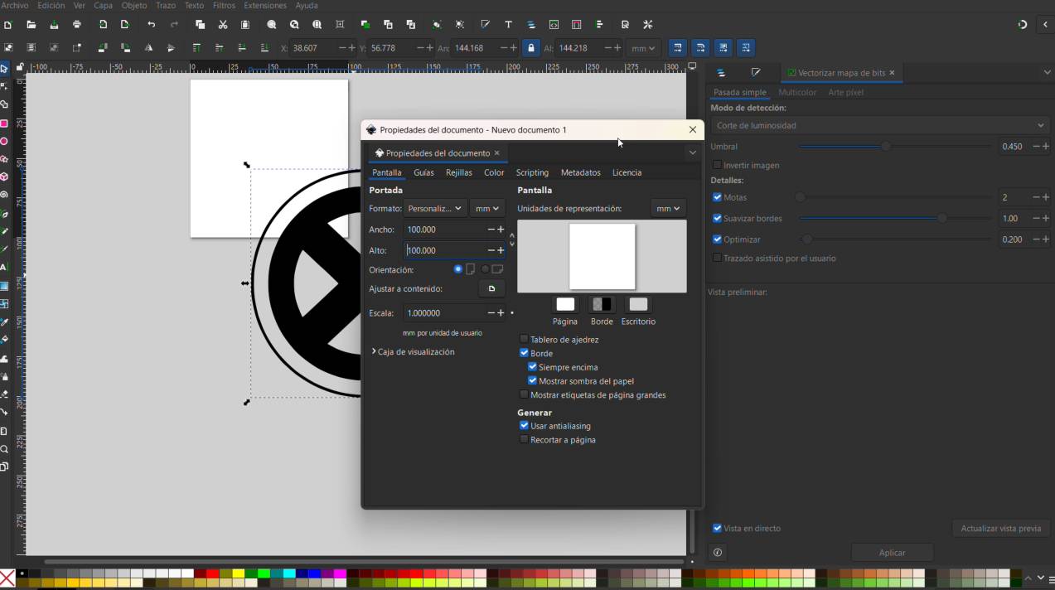
Task: Click the Paste clipboard icon
Action: click(x=245, y=25)
